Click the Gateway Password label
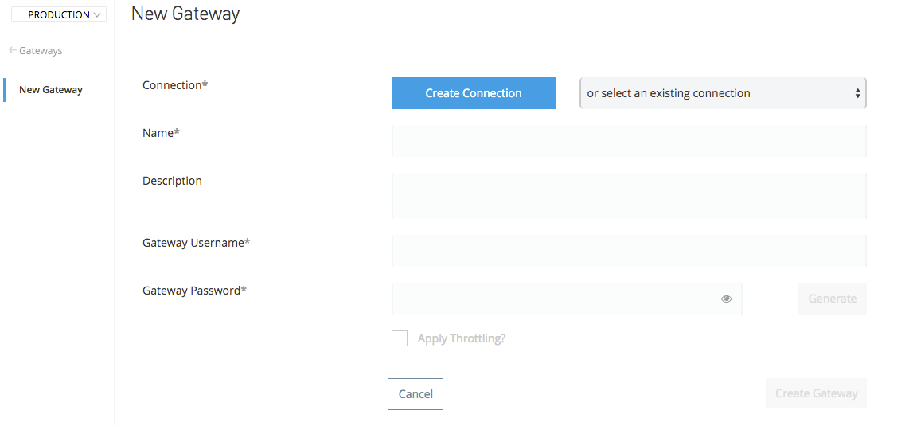 tap(194, 291)
